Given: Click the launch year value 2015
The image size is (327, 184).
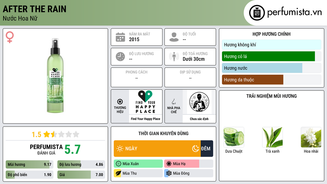Looking at the screenshot, I should pyautogui.click(x=134, y=39).
